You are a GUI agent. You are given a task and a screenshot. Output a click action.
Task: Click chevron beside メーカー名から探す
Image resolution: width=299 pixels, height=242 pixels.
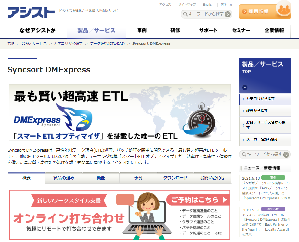tap(244, 140)
